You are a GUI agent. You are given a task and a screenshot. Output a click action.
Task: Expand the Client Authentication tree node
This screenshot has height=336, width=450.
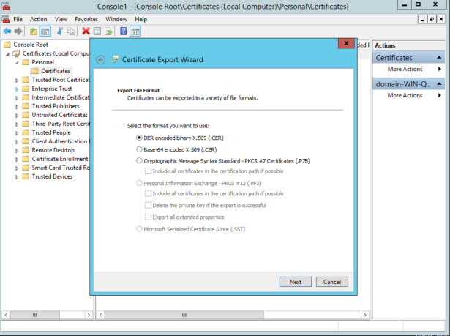click(17, 142)
